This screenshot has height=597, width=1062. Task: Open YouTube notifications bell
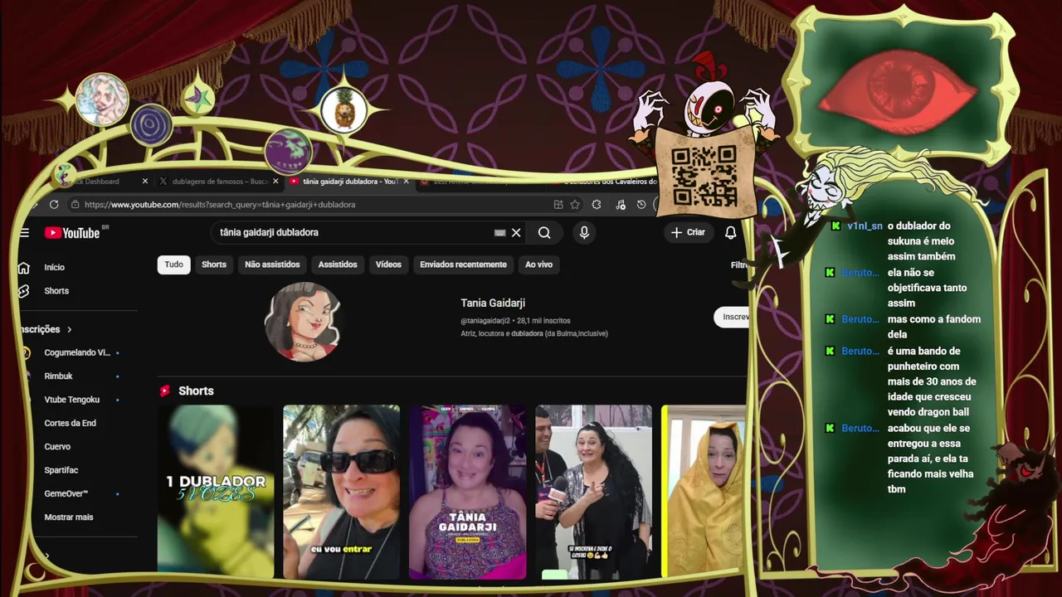[x=730, y=233]
